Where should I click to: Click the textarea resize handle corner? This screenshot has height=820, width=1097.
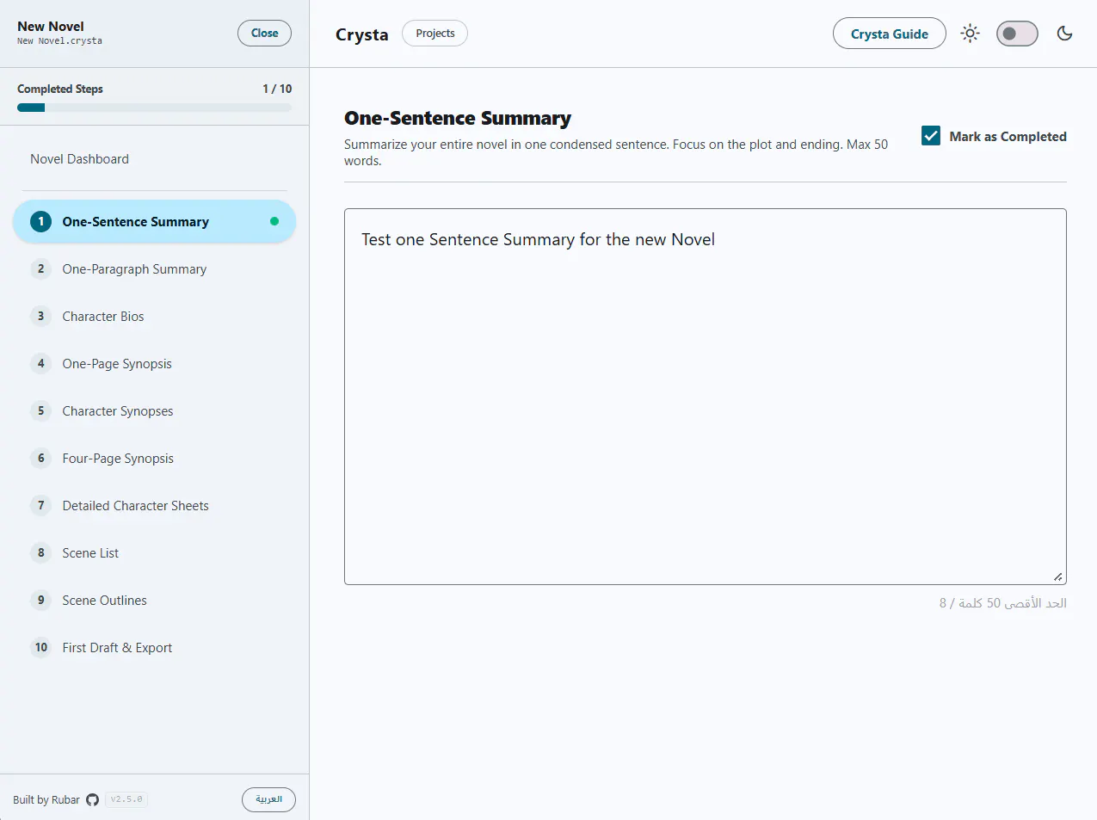point(1057,576)
